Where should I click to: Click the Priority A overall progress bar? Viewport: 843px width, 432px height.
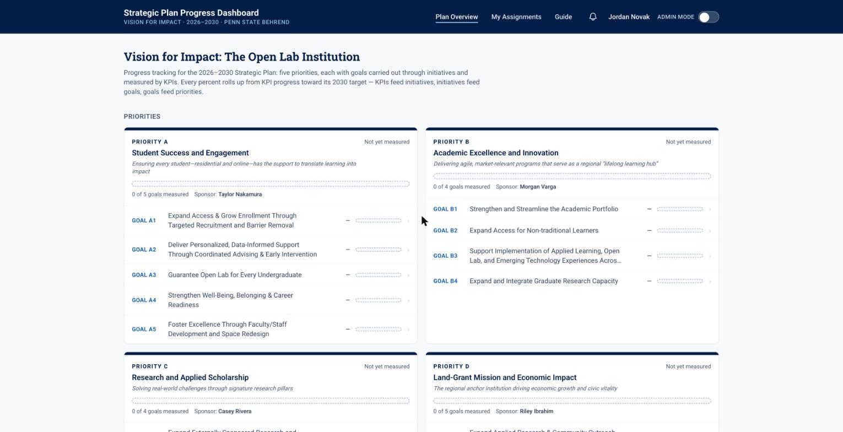(271, 183)
